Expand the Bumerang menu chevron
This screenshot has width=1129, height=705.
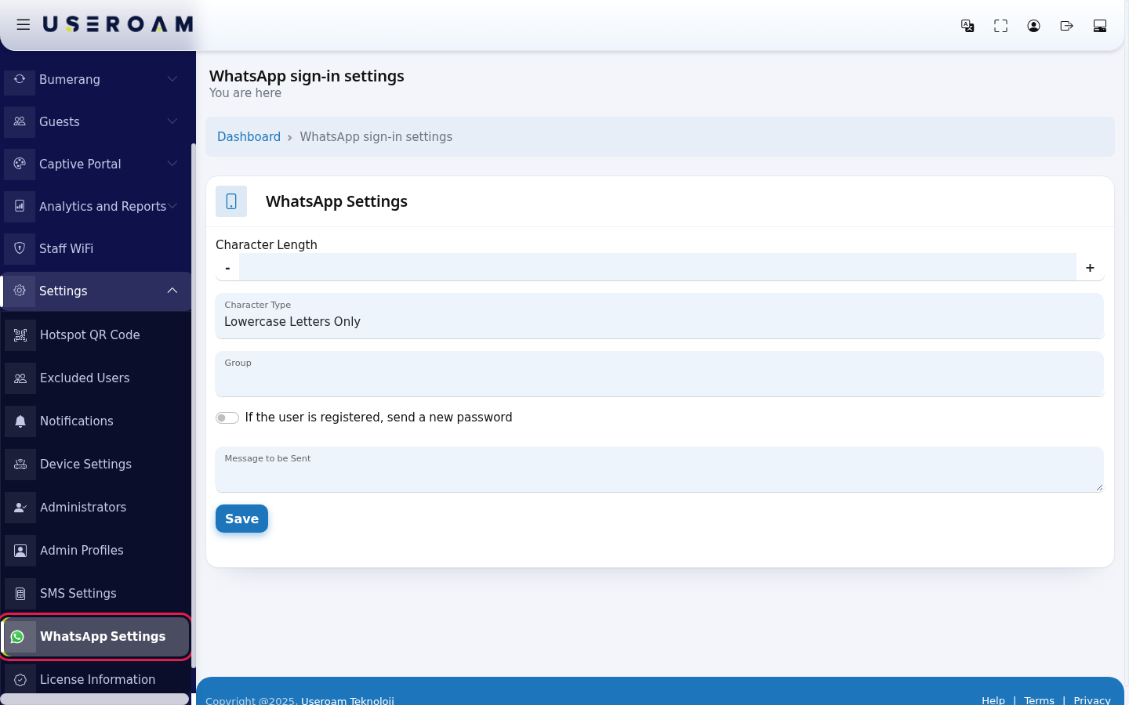tap(172, 79)
